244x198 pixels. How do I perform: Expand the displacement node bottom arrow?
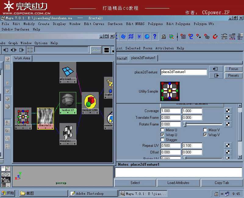(68, 144)
